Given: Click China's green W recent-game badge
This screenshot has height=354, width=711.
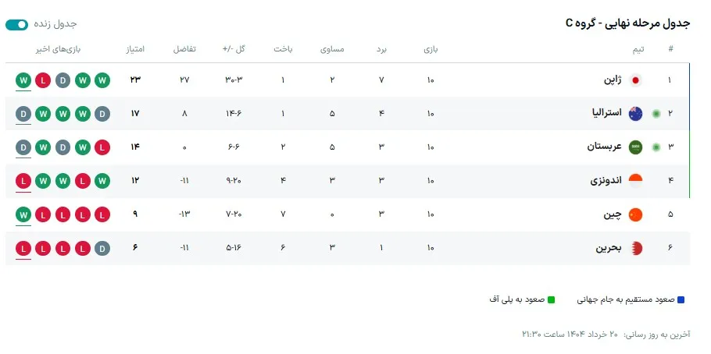Looking at the screenshot, I should point(23,214).
